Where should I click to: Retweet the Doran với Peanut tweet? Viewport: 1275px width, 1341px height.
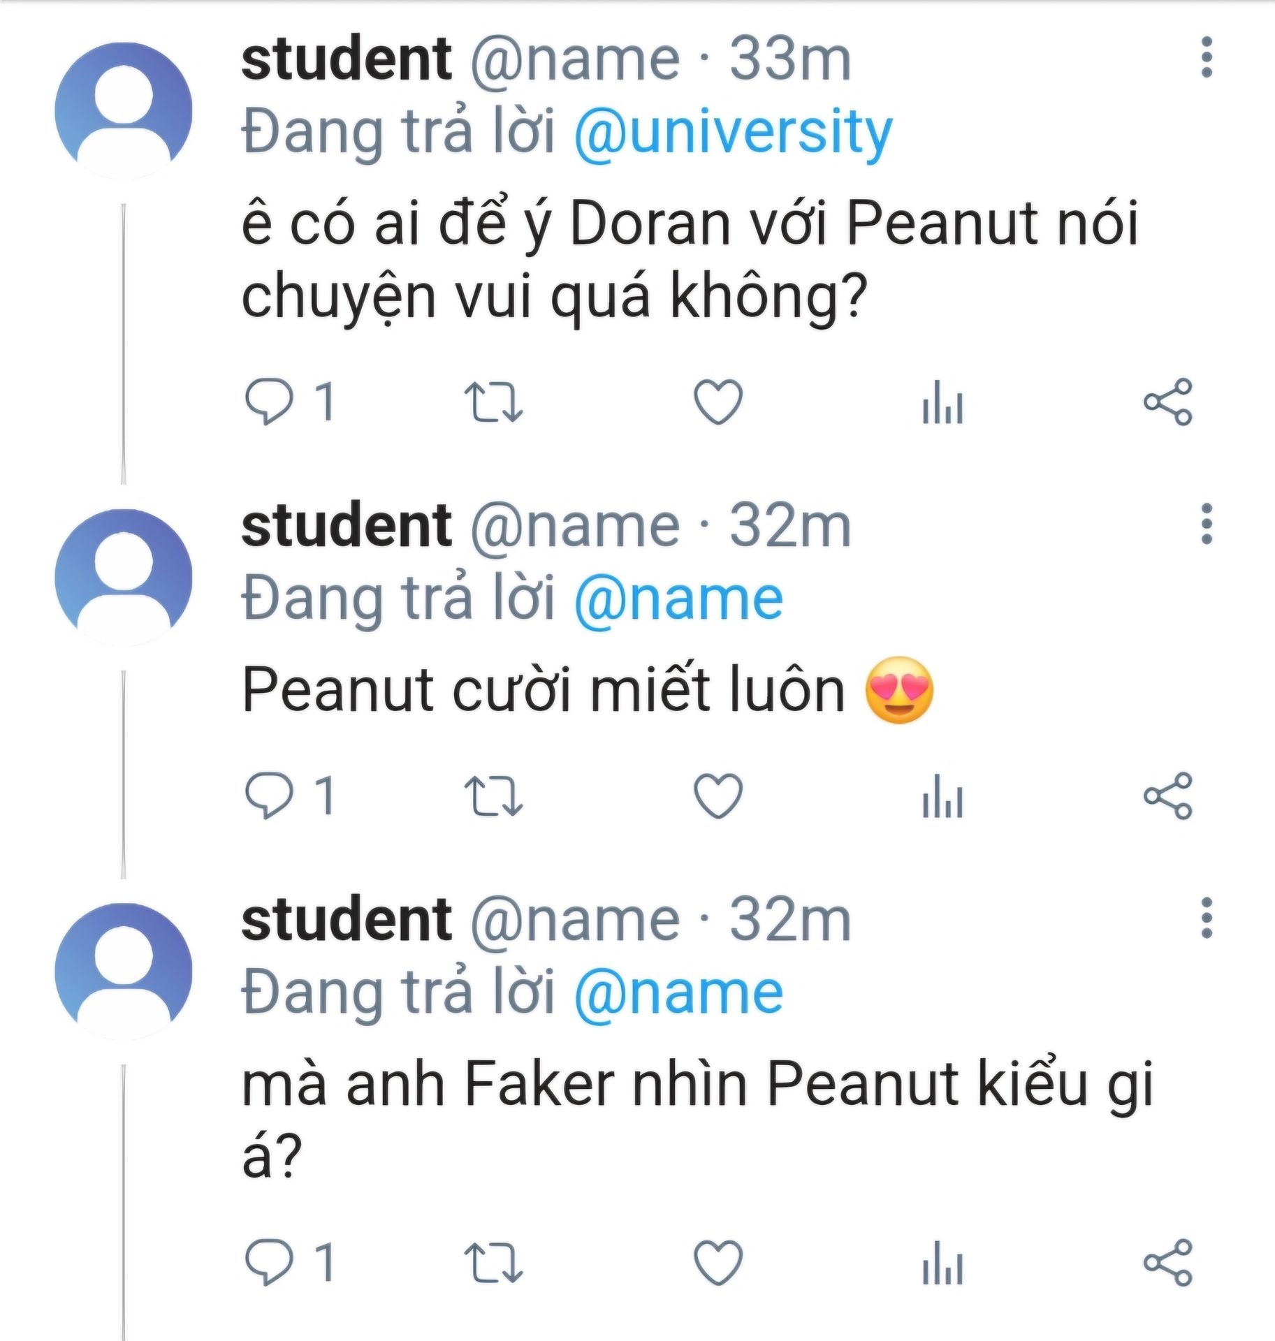pyautogui.click(x=493, y=402)
